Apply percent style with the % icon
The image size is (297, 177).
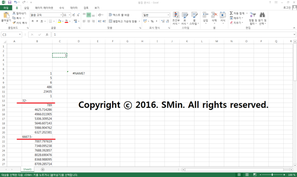tap(152, 21)
